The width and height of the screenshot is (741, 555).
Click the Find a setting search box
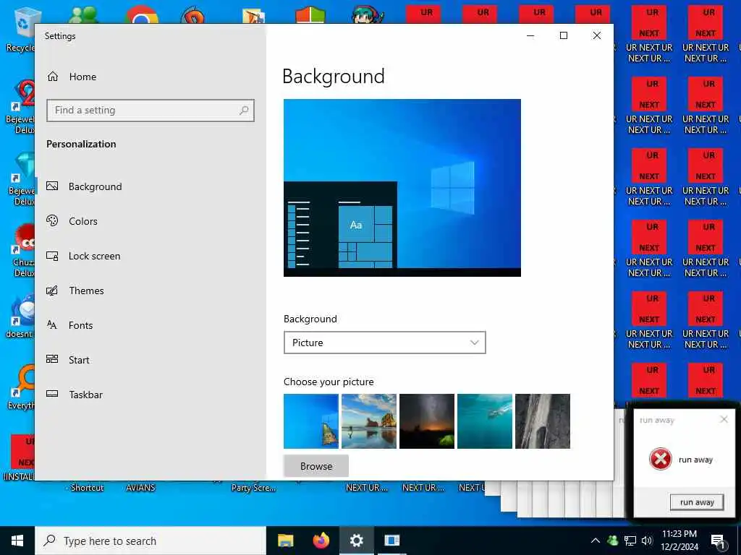pyautogui.click(x=151, y=111)
